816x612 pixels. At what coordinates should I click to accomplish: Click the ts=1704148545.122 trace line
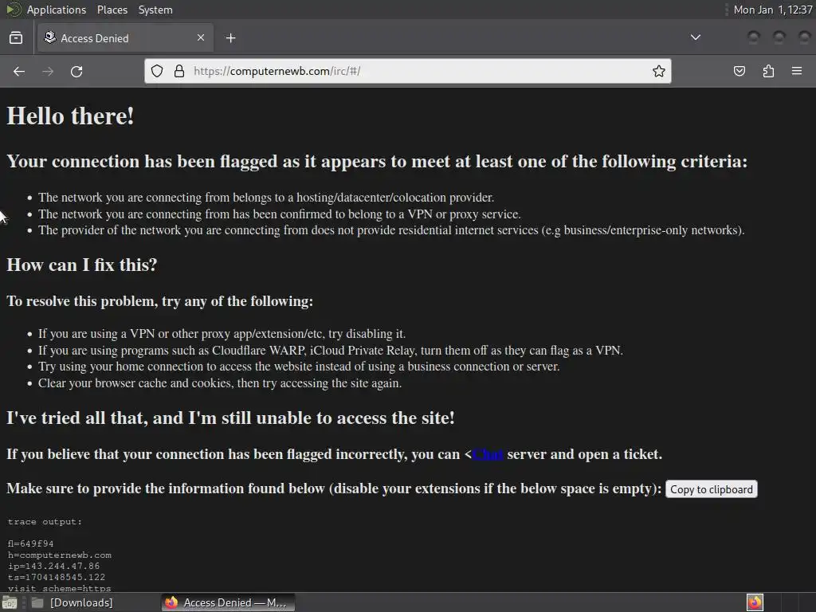[57, 577]
